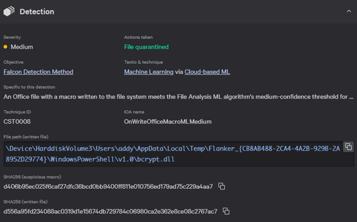The image size is (357, 222).
Task: Collapse the Detection panel chevron
Action: click(349, 11)
